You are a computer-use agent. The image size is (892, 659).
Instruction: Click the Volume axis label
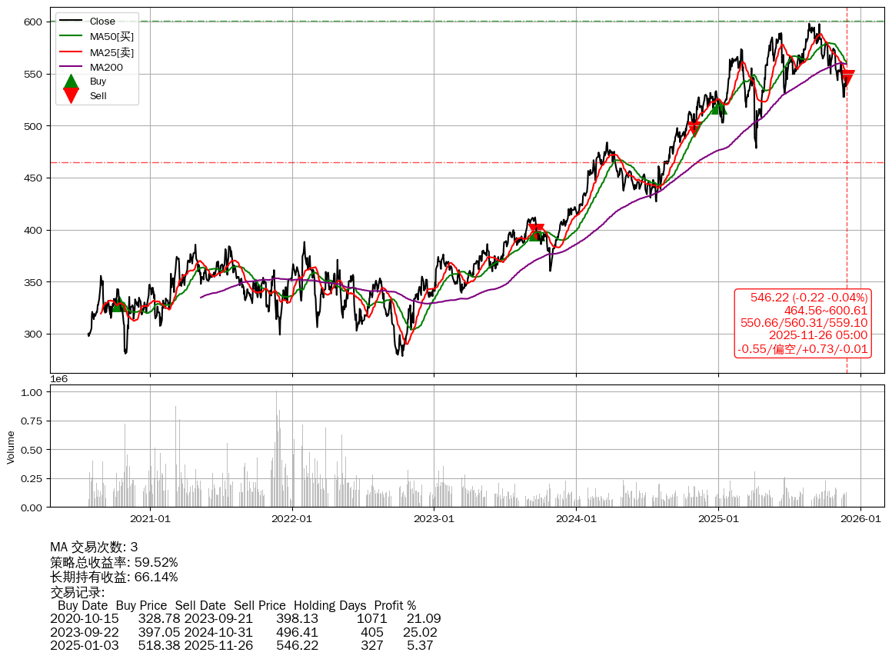[11, 447]
